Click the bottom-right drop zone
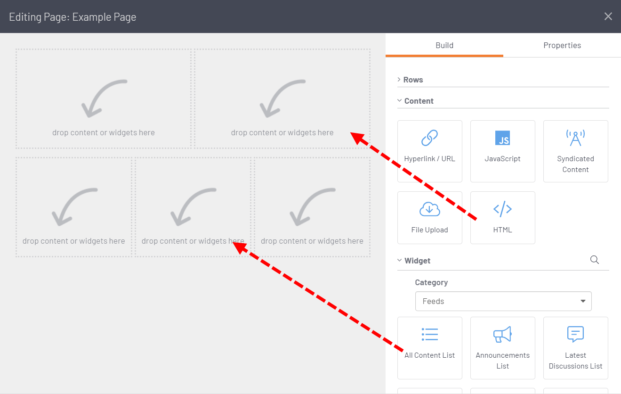This screenshot has width=621, height=394. tap(312, 207)
